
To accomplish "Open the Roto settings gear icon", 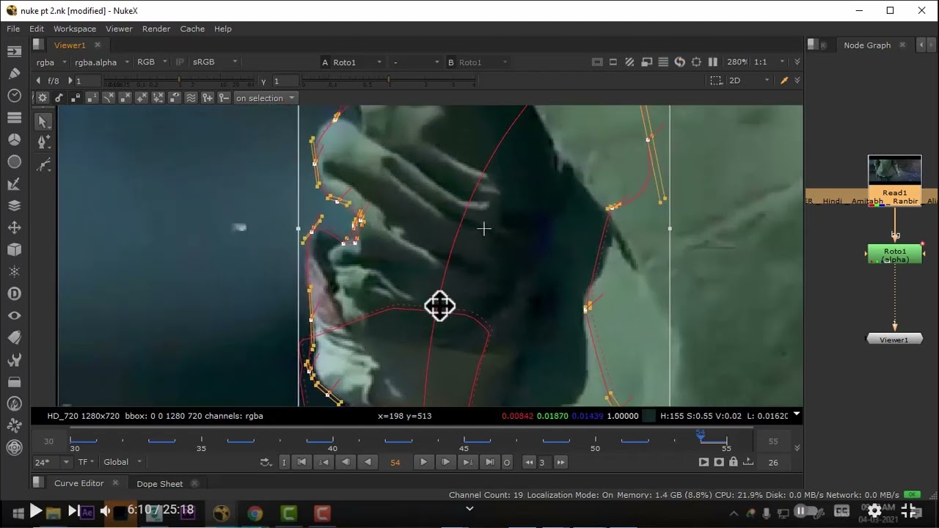I will point(43,98).
